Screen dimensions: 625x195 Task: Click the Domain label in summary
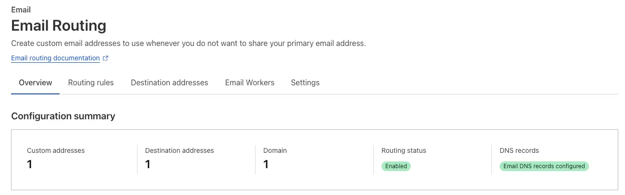click(x=275, y=150)
